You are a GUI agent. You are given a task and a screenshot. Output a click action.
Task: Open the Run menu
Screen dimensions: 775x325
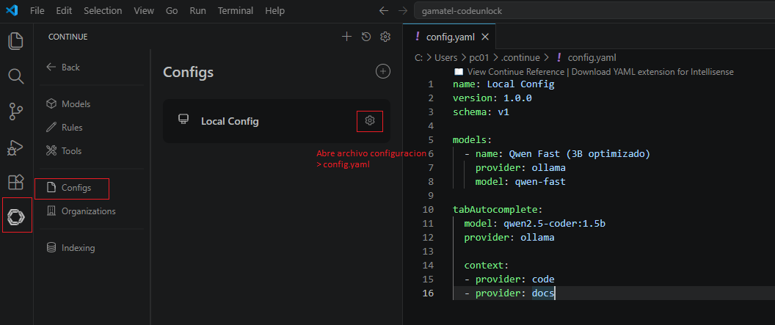[x=197, y=10]
